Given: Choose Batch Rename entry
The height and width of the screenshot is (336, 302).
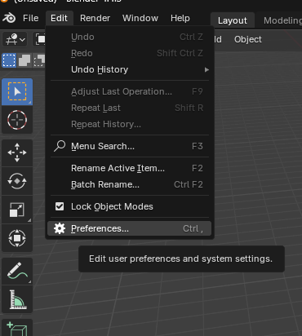Looking at the screenshot, I should [130, 184].
